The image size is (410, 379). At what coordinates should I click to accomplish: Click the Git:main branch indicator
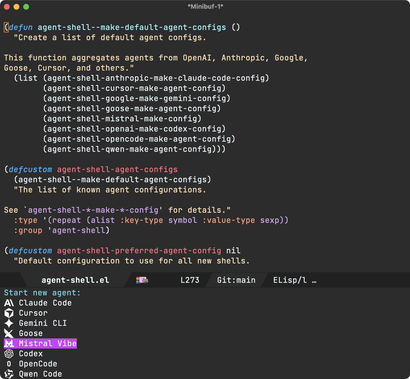[x=236, y=280]
